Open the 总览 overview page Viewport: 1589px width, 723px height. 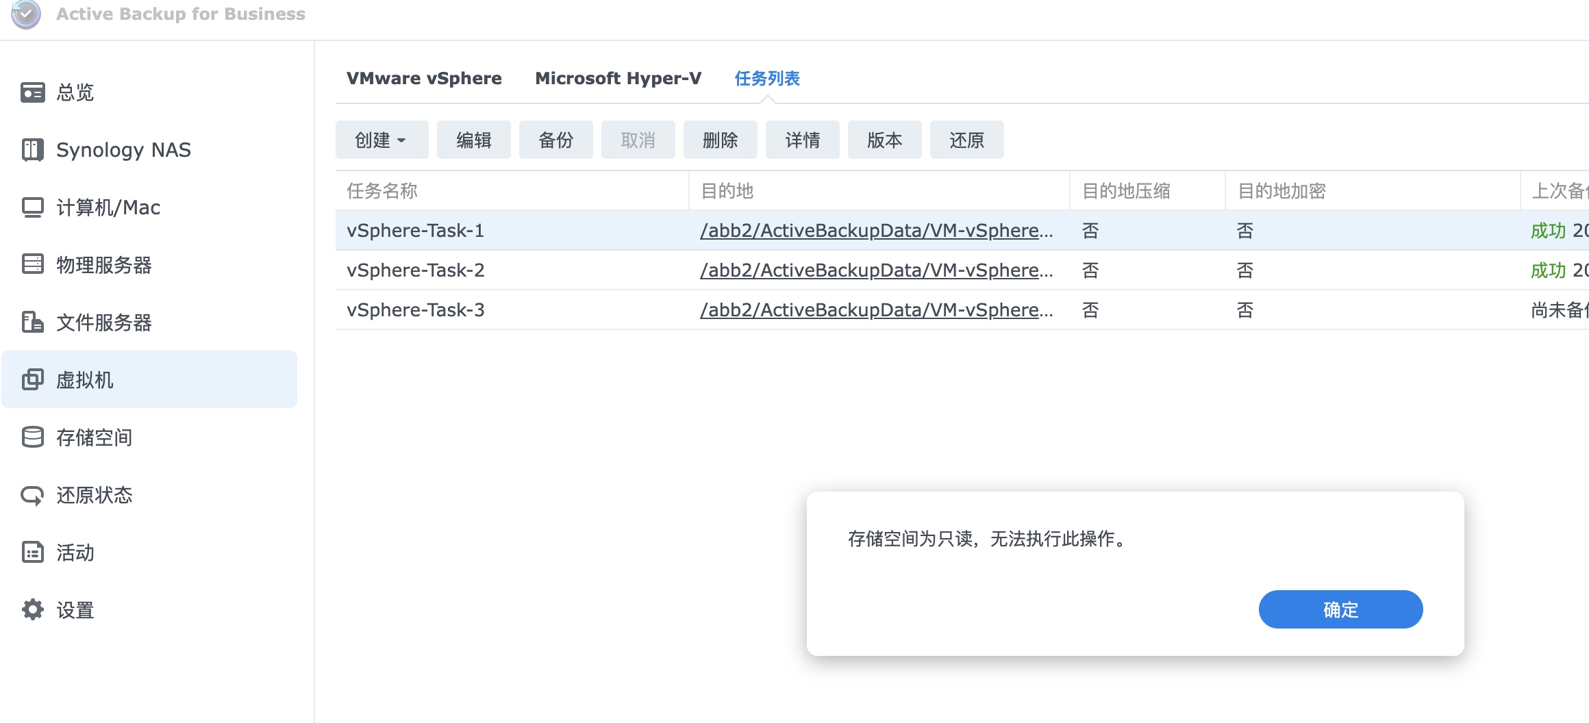tap(149, 92)
